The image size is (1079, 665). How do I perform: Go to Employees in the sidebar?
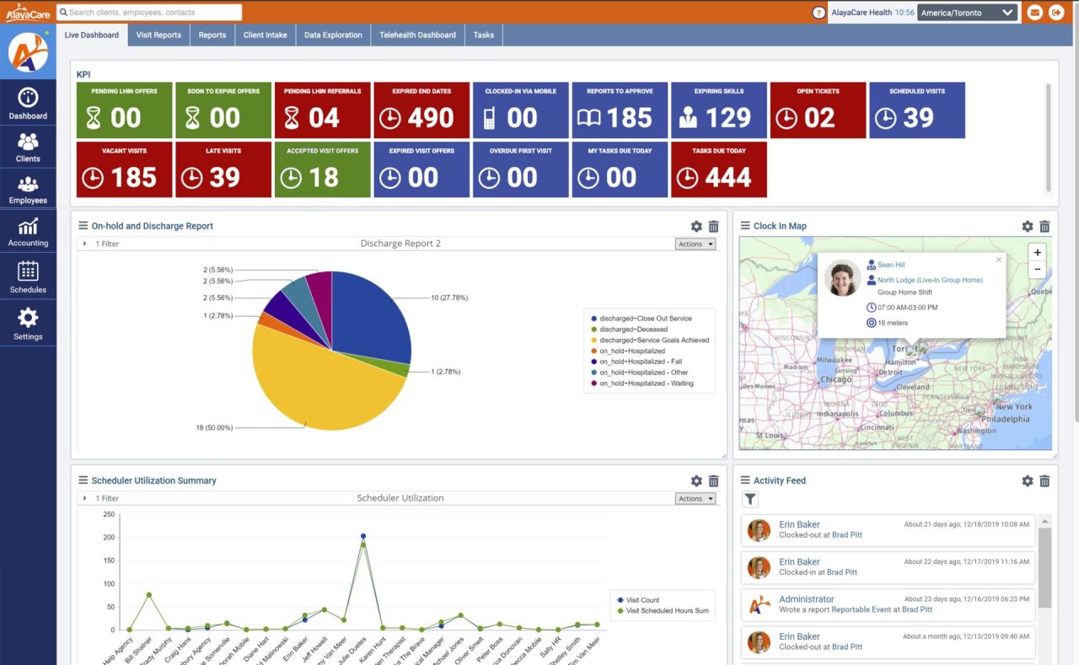click(28, 190)
